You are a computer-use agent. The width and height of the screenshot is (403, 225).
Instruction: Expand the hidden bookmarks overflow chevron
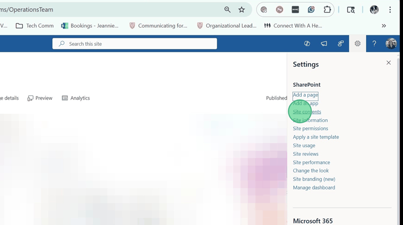(x=384, y=26)
